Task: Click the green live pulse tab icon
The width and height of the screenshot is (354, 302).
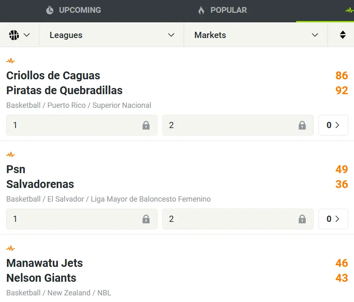Action: coord(349,10)
